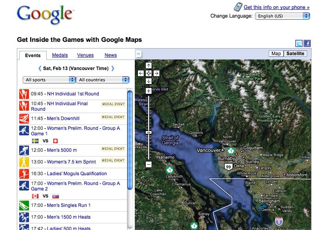Click the biathlon icon for Women's 7.5 km Sprint

[x=24, y=162]
